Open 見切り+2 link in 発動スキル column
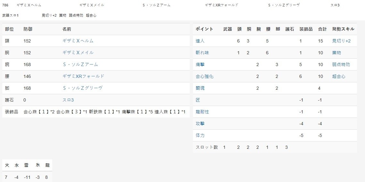365x182 pixels. coord(341,41)
